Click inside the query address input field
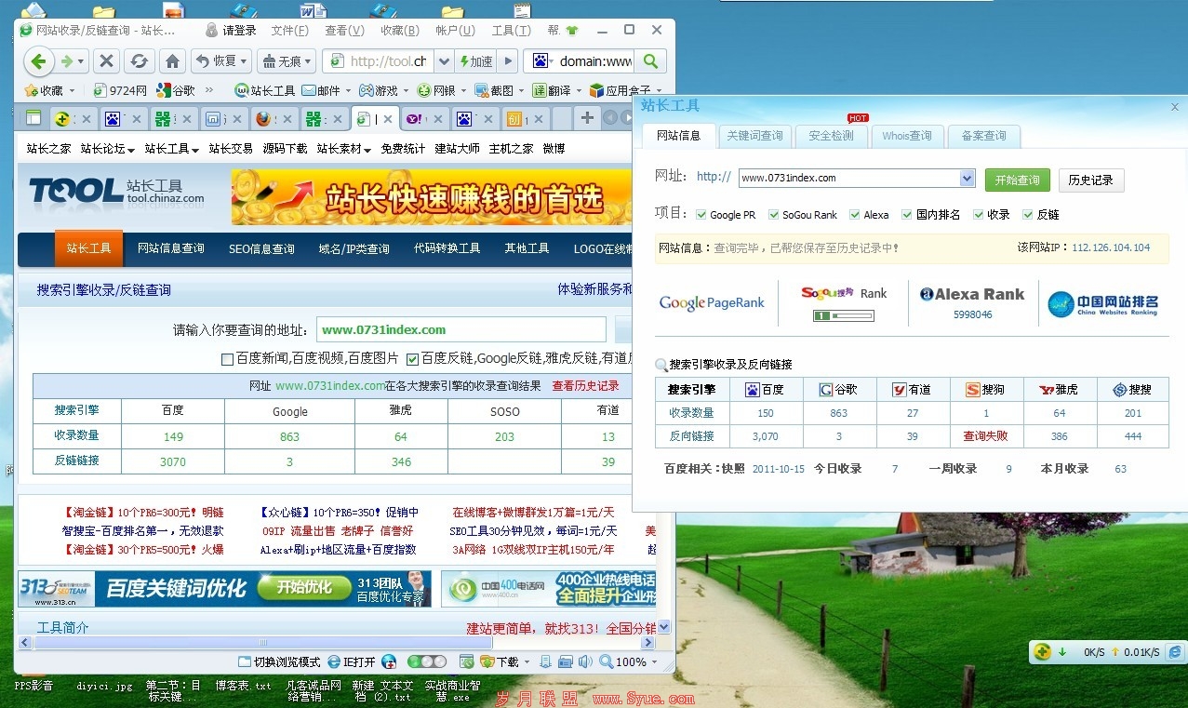This screenshot has width=1188, height=708. pos(462,329)
